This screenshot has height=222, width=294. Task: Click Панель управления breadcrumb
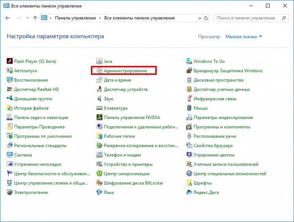(x=75, y=18)
